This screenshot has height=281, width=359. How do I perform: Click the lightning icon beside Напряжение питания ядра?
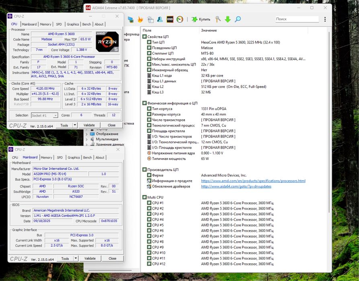pos(149,153)
